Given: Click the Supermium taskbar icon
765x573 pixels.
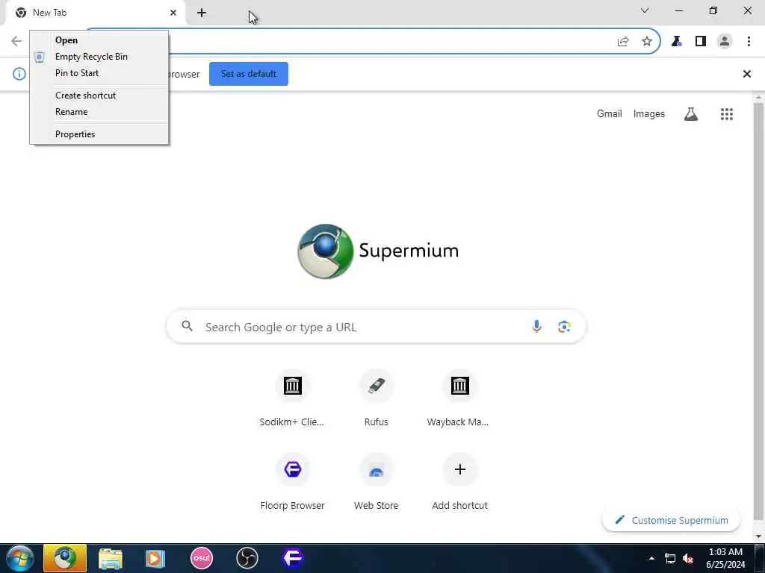Looking at the screenshot, I should pos(65,558).
